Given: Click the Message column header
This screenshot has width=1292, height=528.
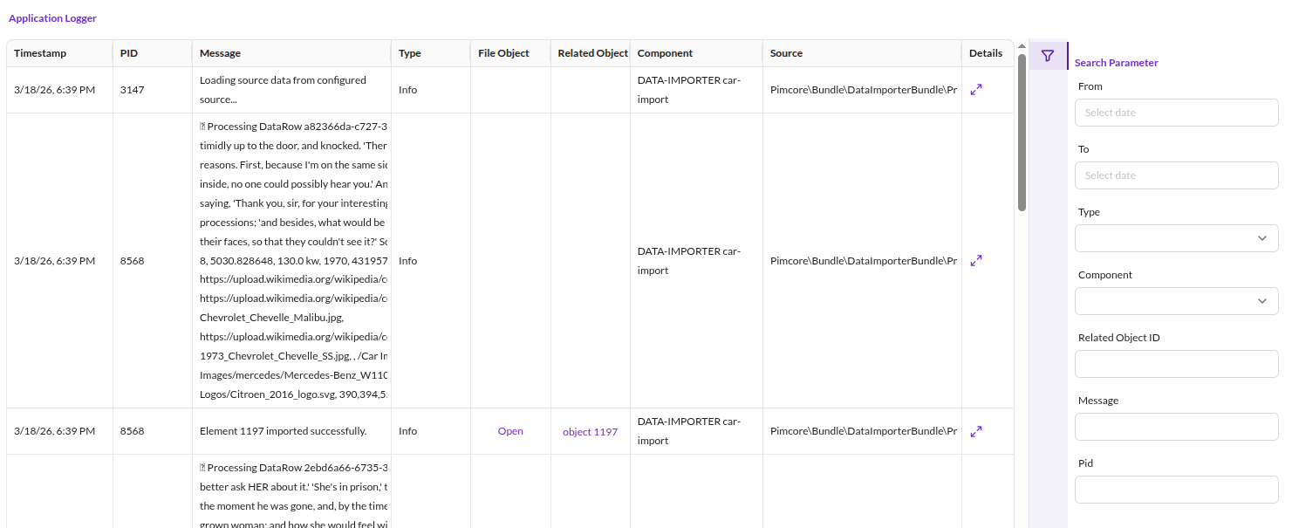Looking at the screenshot, I should pyautogui.click(x=291, y=53).
